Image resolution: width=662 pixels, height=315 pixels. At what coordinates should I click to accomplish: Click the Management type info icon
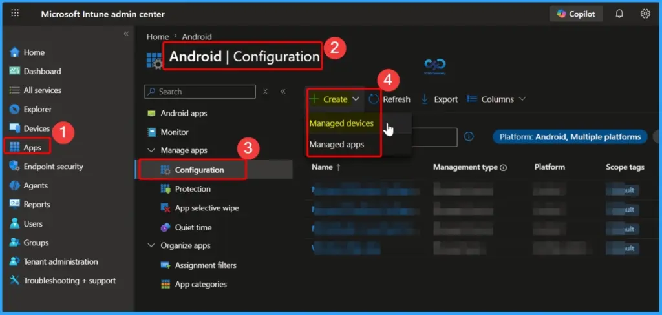(x=503, y=168)
